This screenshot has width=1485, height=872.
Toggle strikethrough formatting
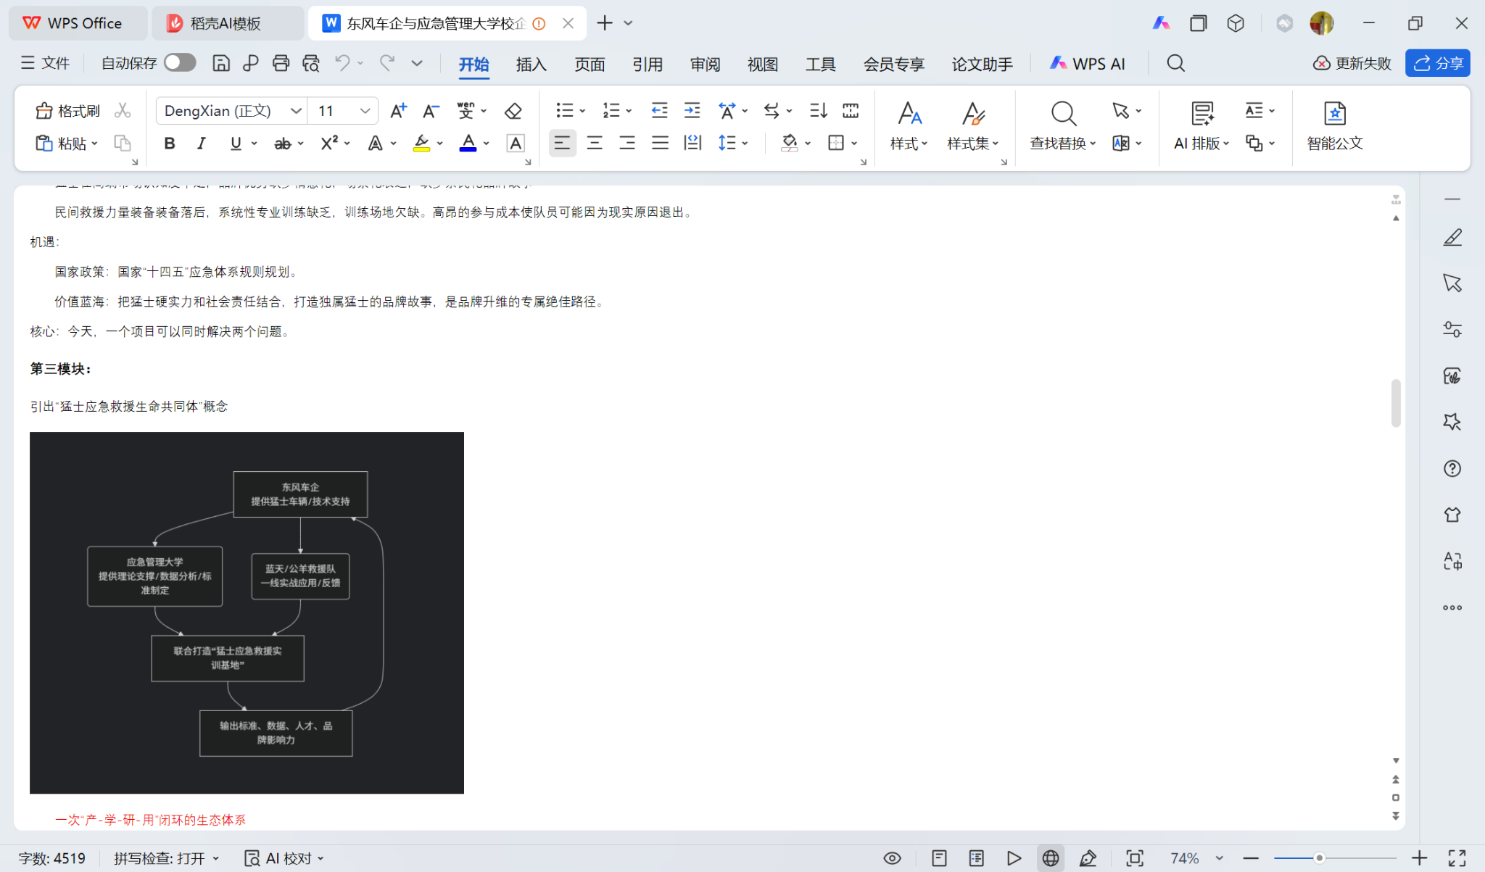282,144
